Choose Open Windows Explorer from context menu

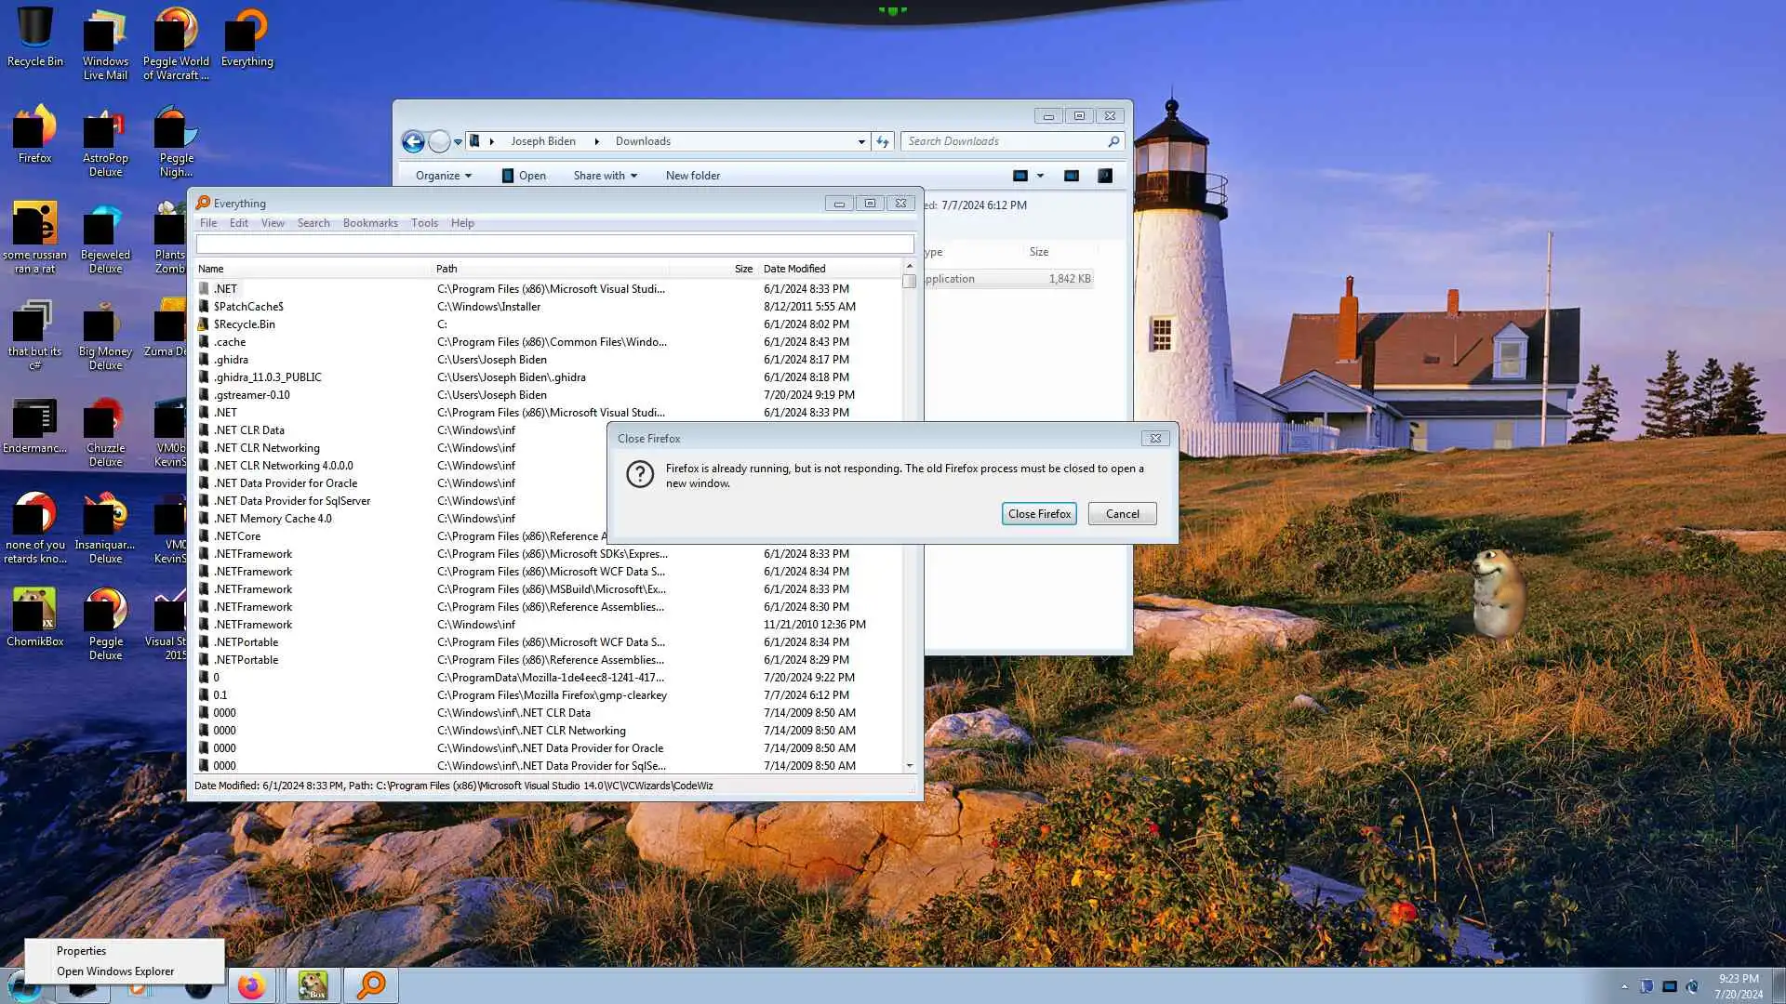115,971
